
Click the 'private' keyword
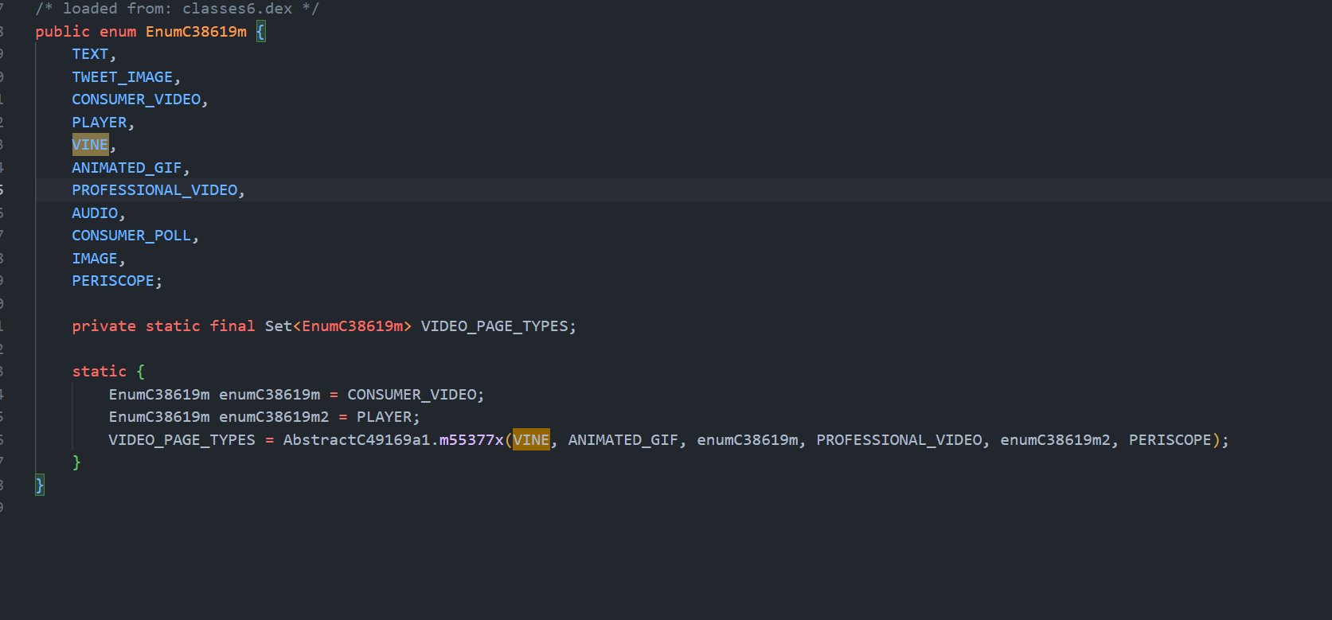tap(104, 326)
